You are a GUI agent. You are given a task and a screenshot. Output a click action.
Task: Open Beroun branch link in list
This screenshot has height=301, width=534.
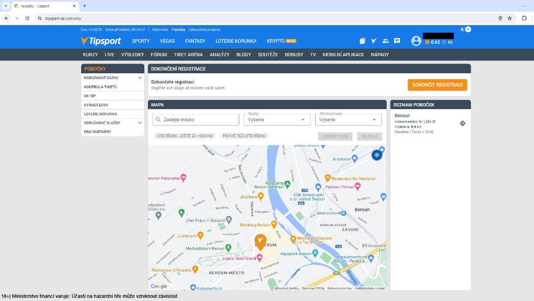[x=402, y=116]
